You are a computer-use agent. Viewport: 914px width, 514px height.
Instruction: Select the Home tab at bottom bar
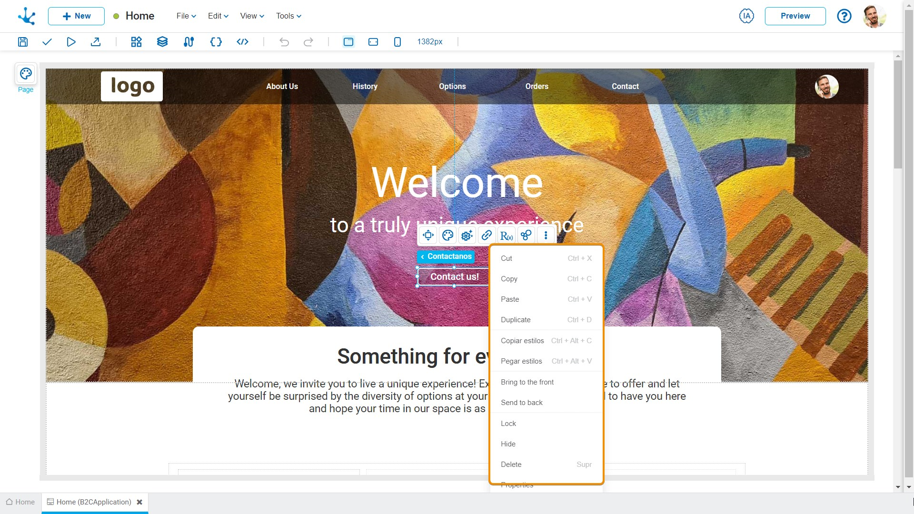click(23, 502)
